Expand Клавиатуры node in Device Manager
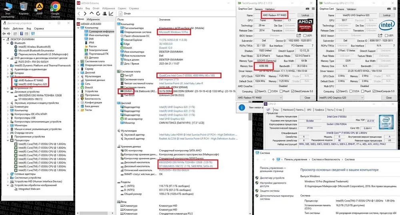Image resolution: width=400 pixels, height=215 pixels. (8, 107)
